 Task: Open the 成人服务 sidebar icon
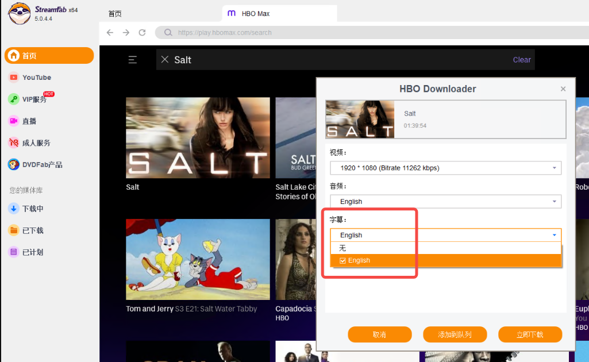coord(14,143)
